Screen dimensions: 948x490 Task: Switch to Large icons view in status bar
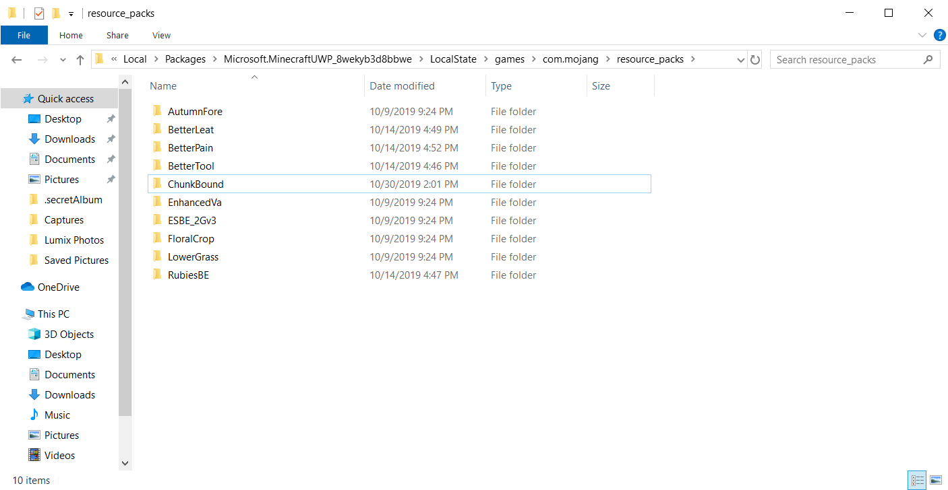coord(936,480)
